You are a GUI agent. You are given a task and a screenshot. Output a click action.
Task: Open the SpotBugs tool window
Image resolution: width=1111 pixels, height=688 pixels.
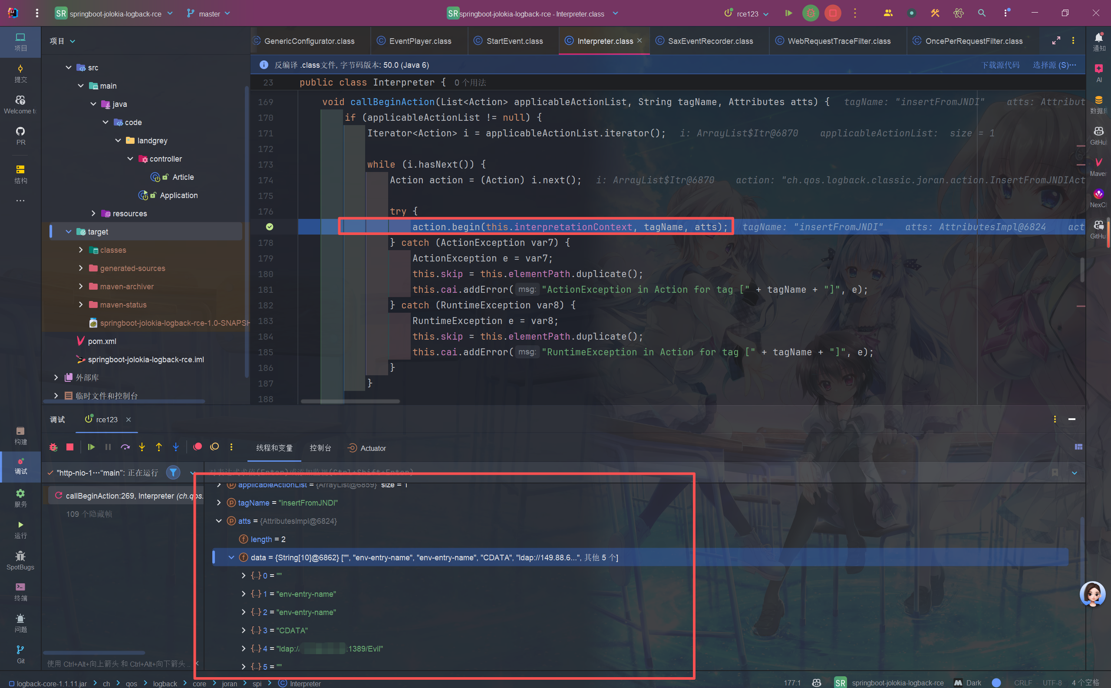pos(20,560)
